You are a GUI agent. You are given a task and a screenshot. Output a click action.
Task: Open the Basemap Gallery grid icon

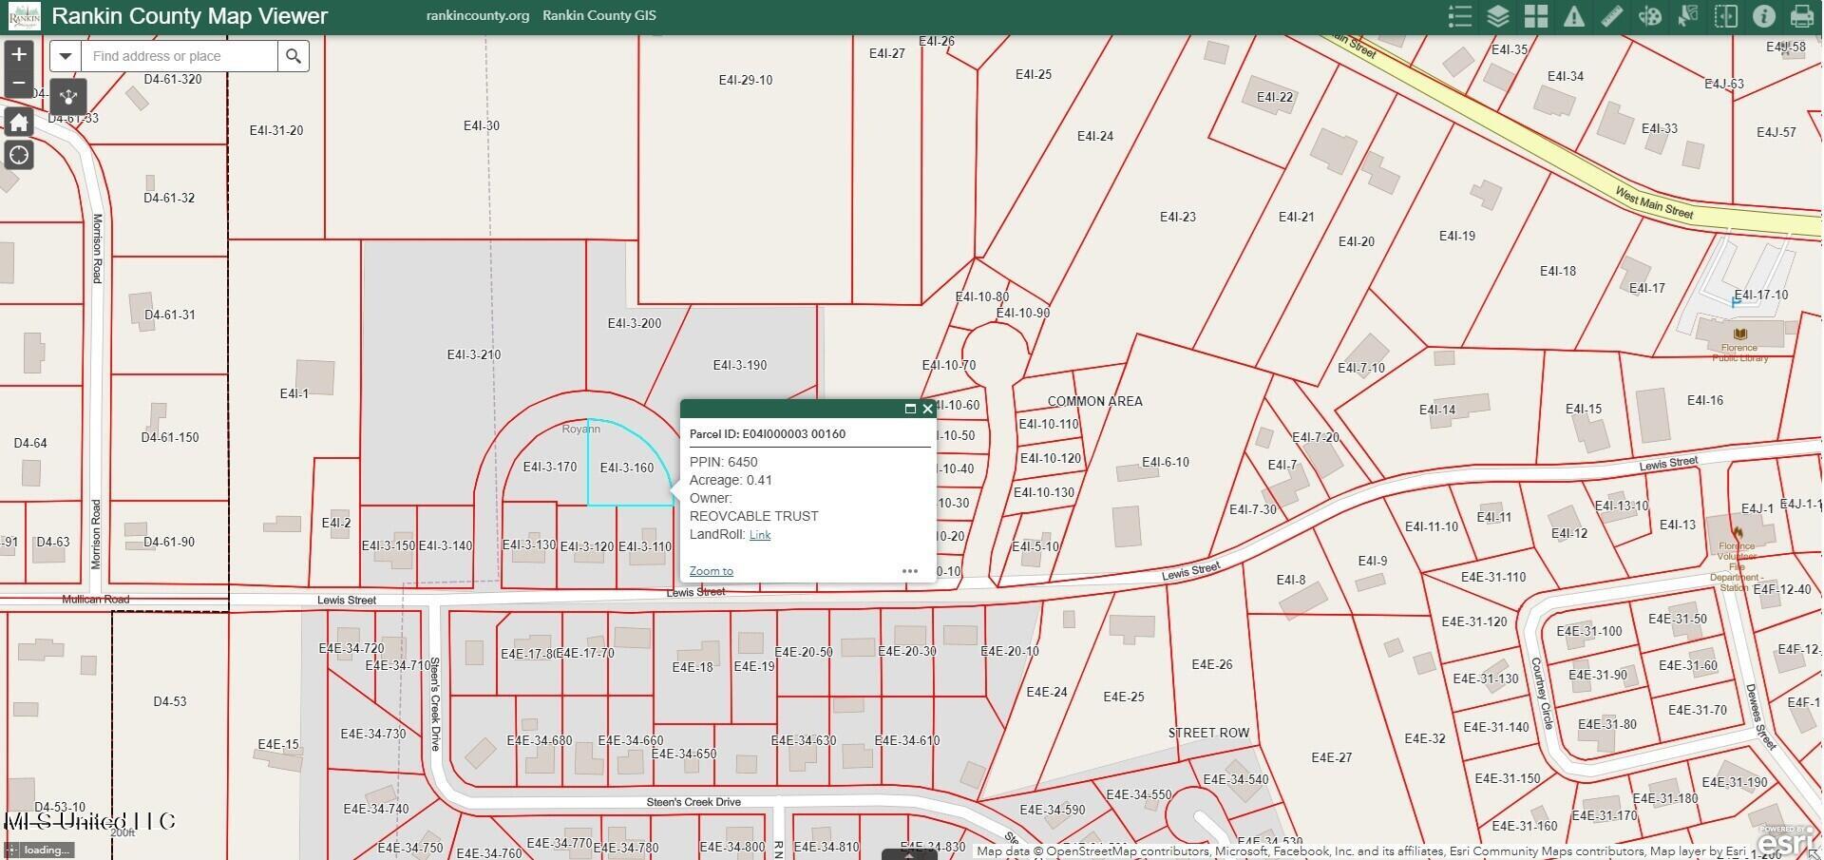click(x=1535, y=16)
